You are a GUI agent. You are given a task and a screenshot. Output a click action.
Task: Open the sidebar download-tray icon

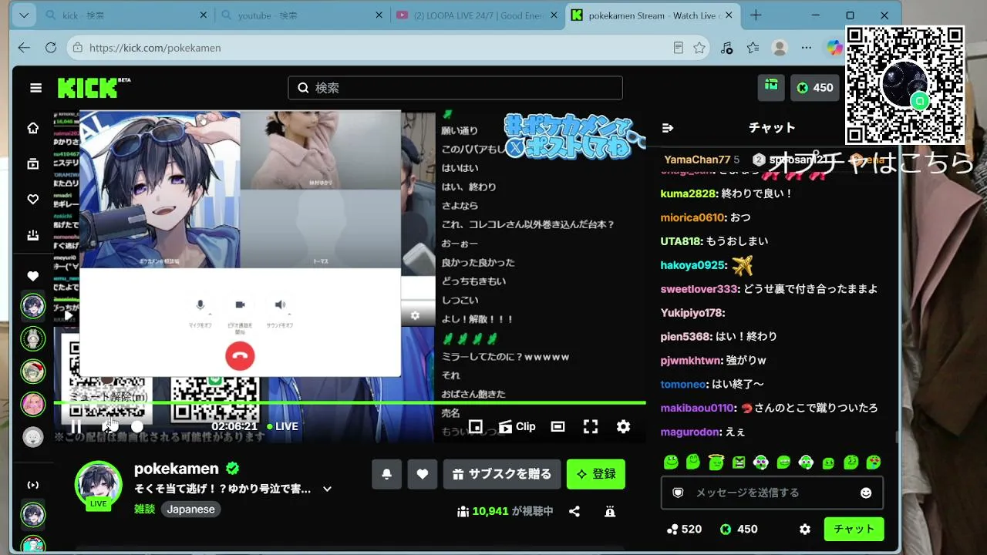coord(32,236)
